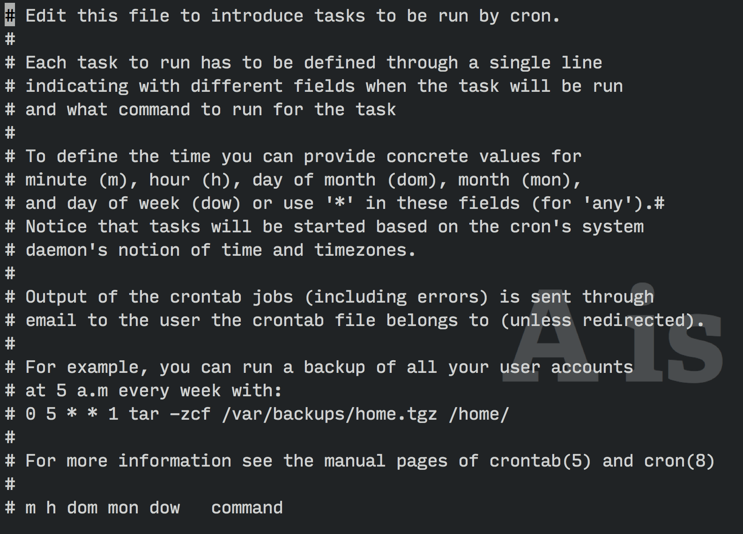Click the path /var/backups/home.tgz
Image resolution: width=743 pixels, height=534 pixels.
coord(329,414)
